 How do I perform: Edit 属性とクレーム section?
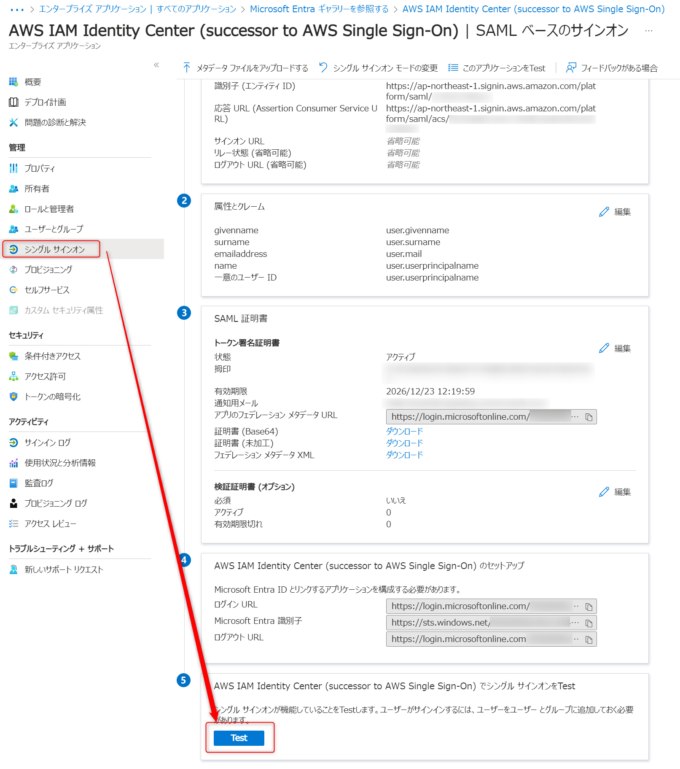tap(615, 212)
